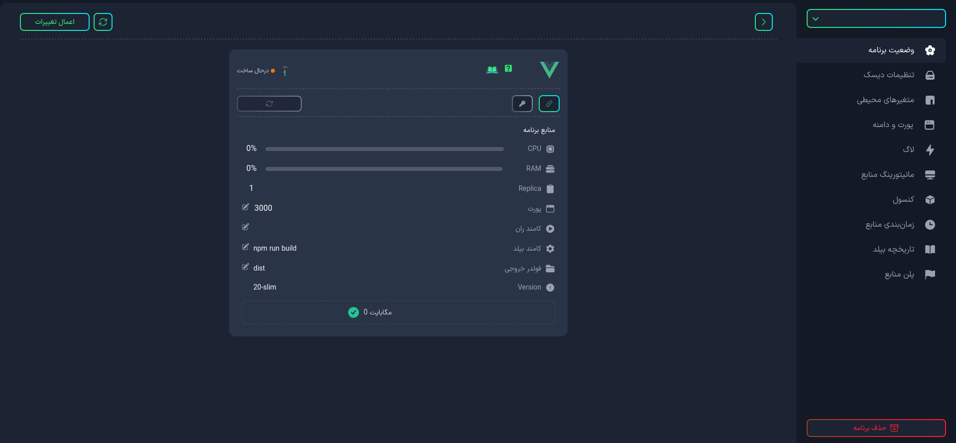Click the Vue logo icon
The image size is (956, 443).
coord(549,70)
